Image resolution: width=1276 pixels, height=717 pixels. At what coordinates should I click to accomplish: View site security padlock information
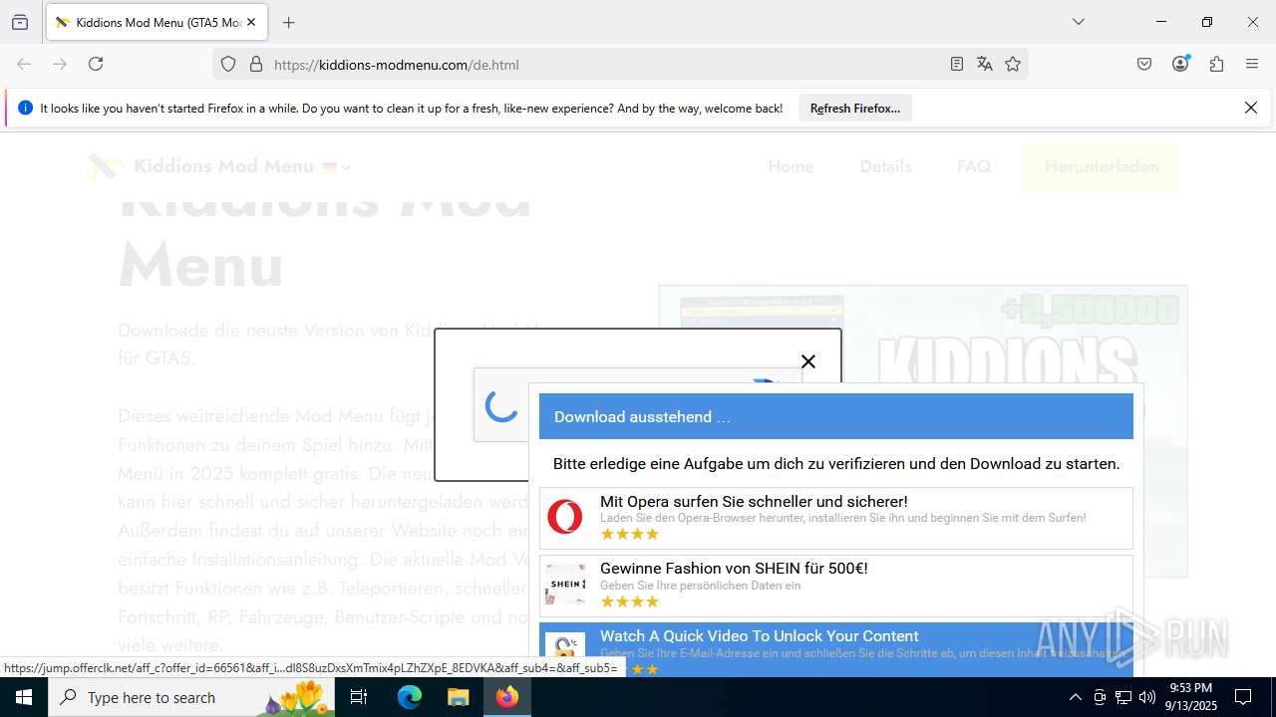(x=256, y=65)
